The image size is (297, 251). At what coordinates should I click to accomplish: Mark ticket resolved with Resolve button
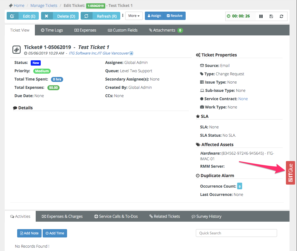click(175, 16)
